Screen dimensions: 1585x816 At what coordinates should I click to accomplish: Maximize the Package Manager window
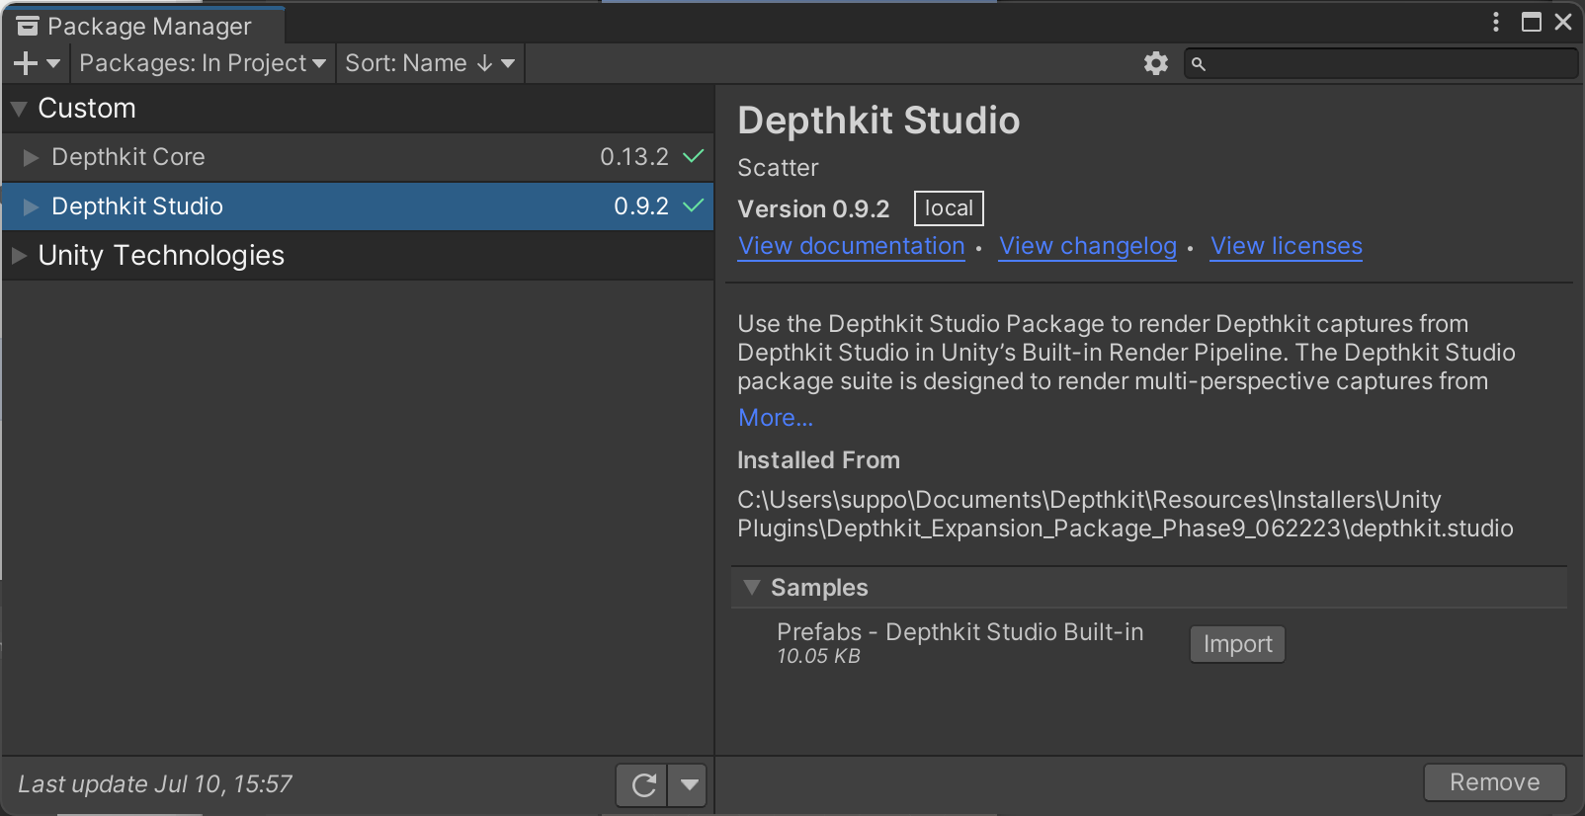point(1531,22)
